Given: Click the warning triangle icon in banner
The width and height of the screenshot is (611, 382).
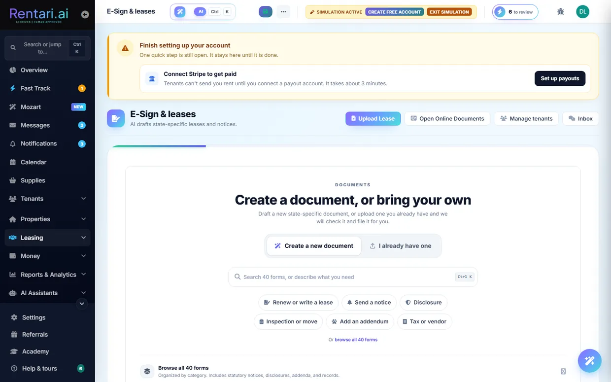Looking at the screenshot, I should pyautogui.click(x=125, y=48).
